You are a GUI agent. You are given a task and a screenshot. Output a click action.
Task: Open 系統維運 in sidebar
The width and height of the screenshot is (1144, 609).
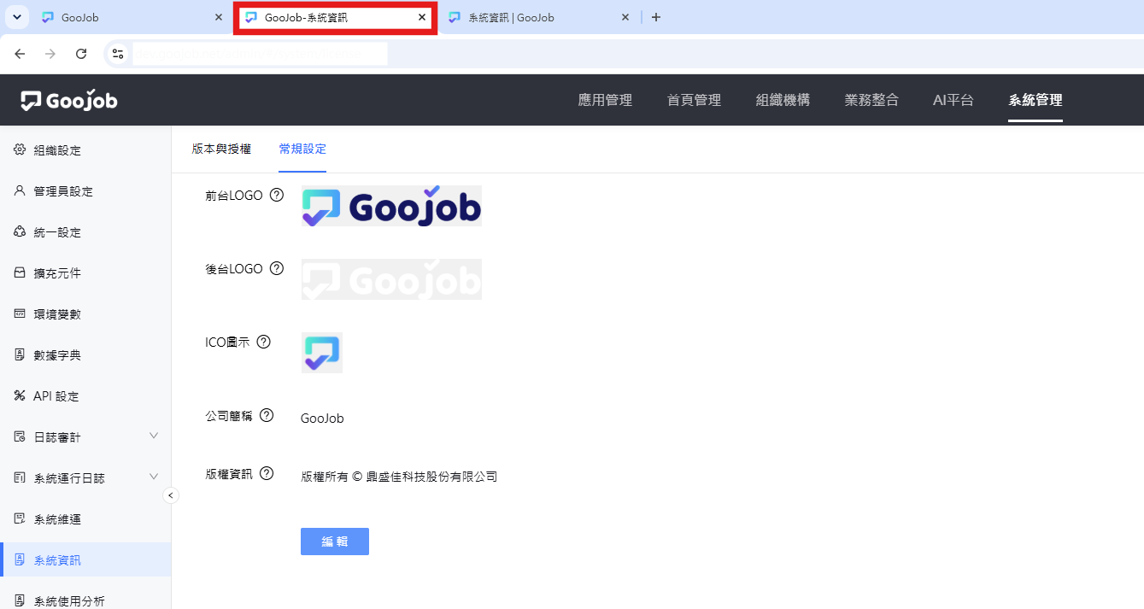click(85, 519)
